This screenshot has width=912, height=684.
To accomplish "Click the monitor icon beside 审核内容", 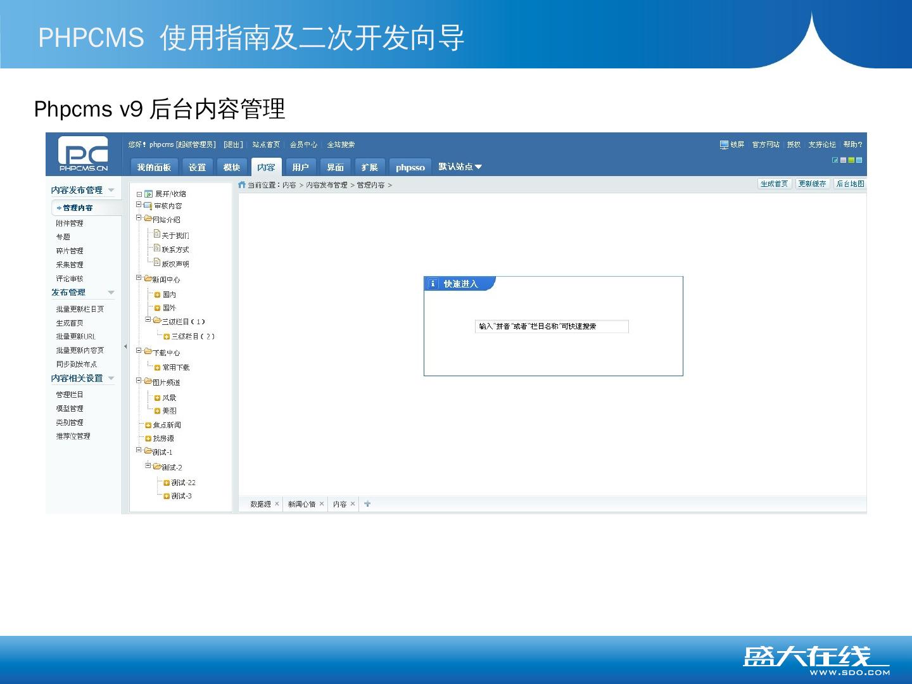I will (x=148, y=206).
